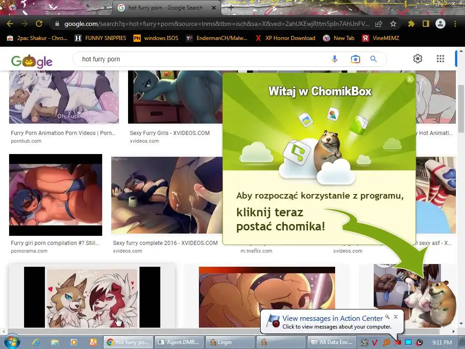Image resolution: width=465 pixels, height=349 pixels.
Task: Click the taskbar clock showing 9:11 PM
Action: [x=442, y=343]
